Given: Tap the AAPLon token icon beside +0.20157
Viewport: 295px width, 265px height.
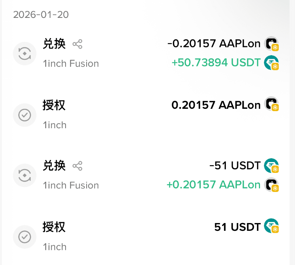Looking at the screenshot, I should pos(271,185).
